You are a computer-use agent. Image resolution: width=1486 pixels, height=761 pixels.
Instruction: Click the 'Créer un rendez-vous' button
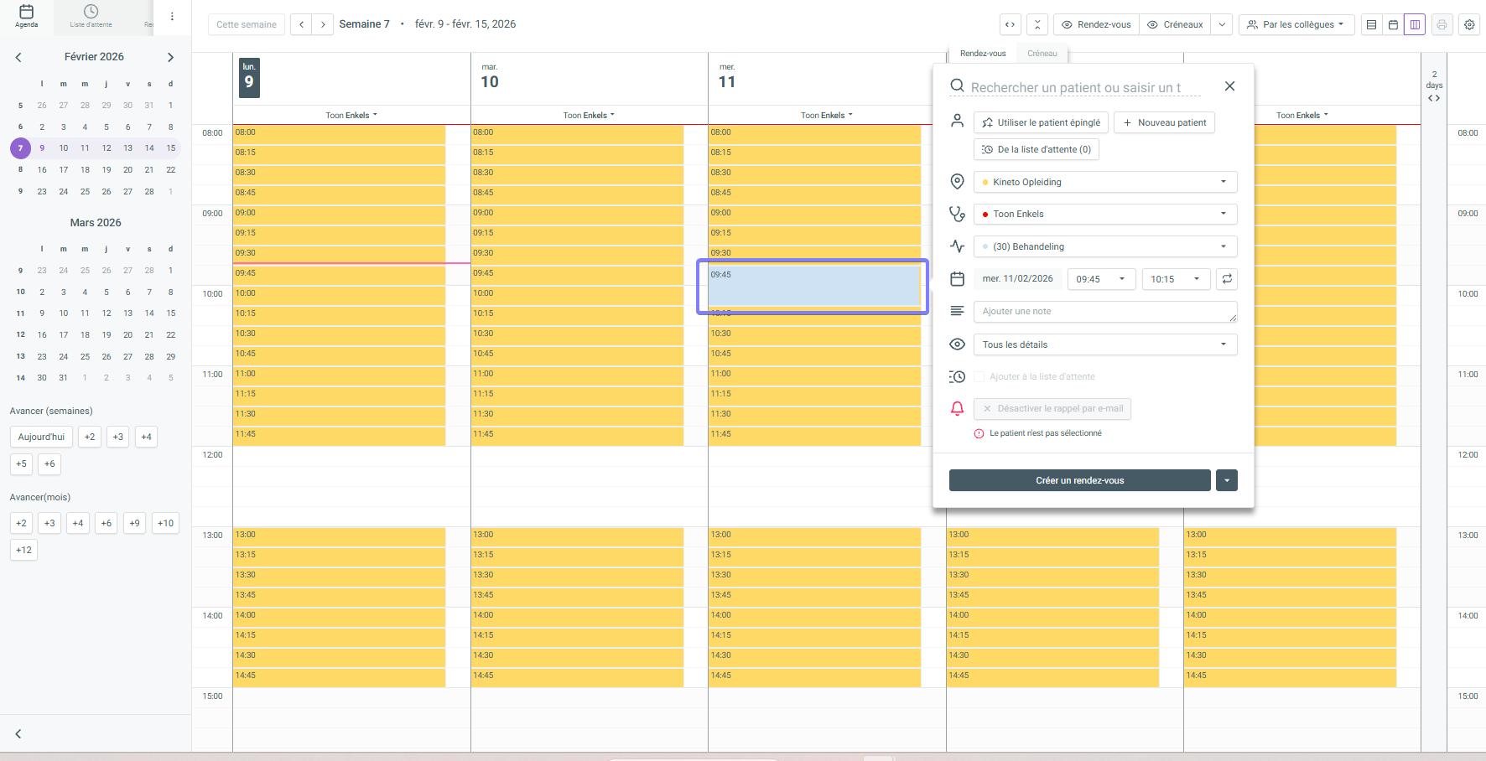[x=1079, y=480]
